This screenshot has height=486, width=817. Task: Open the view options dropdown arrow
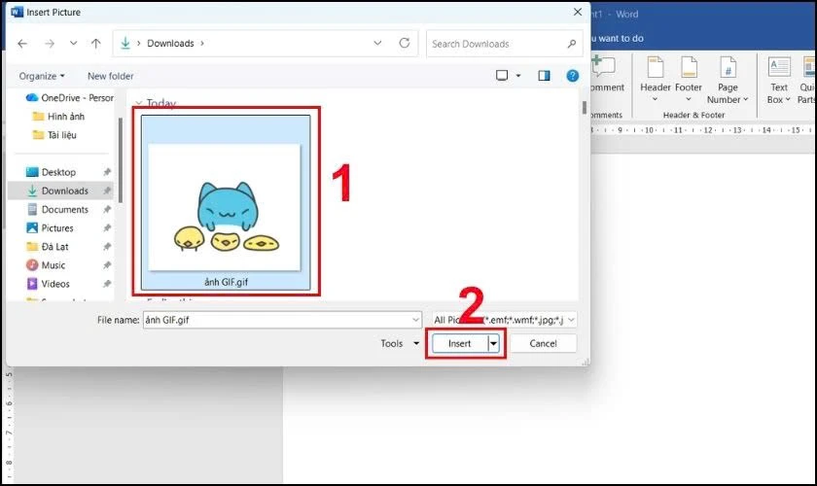(x=518, y=76)
